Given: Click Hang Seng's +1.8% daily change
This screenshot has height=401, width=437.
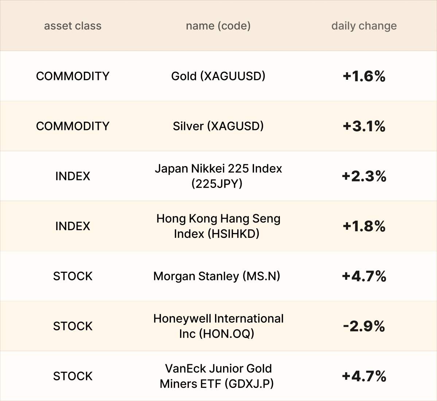Looking at the screenshot, I should [364, 226].
